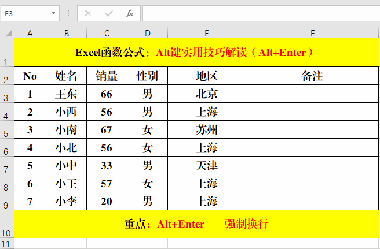Select column E header

click(x=207, y=33)
